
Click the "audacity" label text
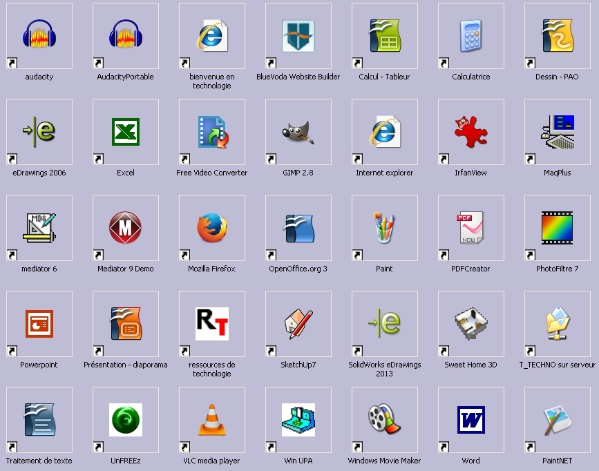[39, 77]
